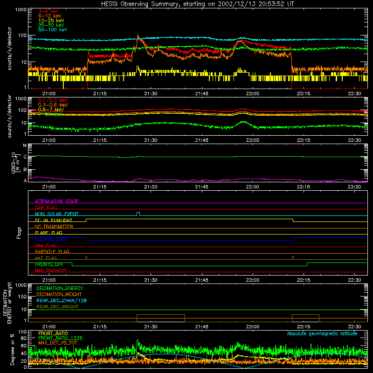This screenshot has width=373, height=373.
Task: Click the 0.3-0.8 MeV legend label
Action: coord(53,105)
